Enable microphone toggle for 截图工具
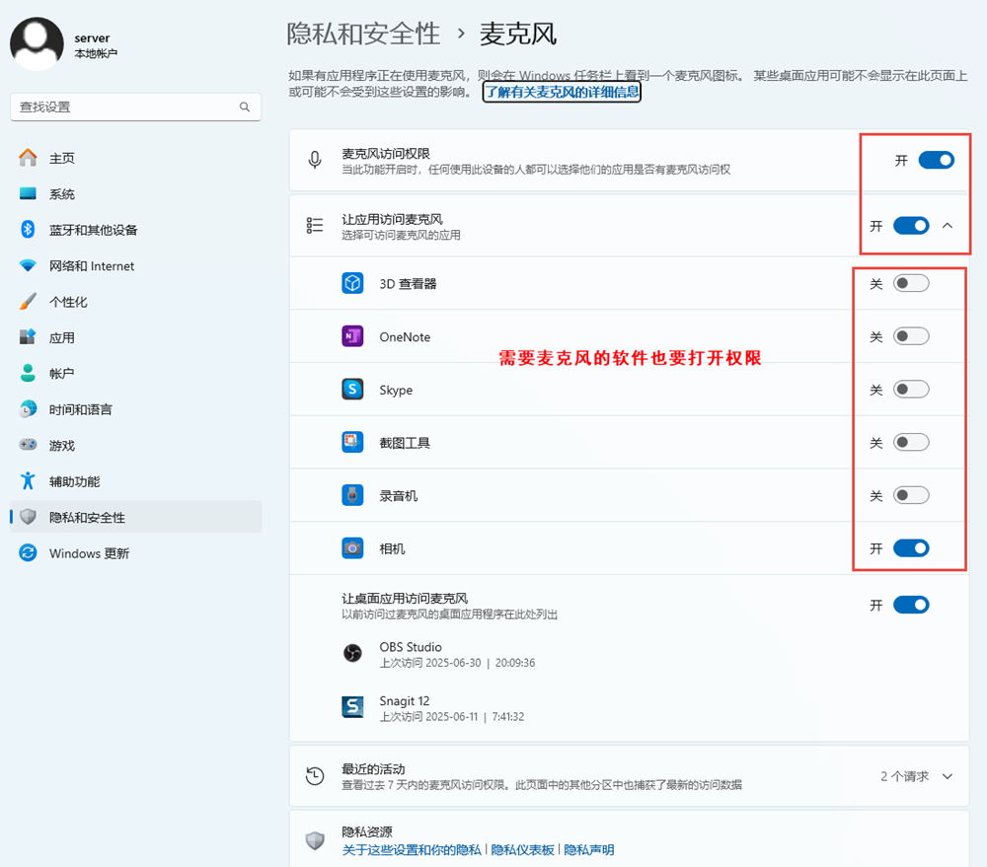The image size is (987, 867). [x=911, y=442]
